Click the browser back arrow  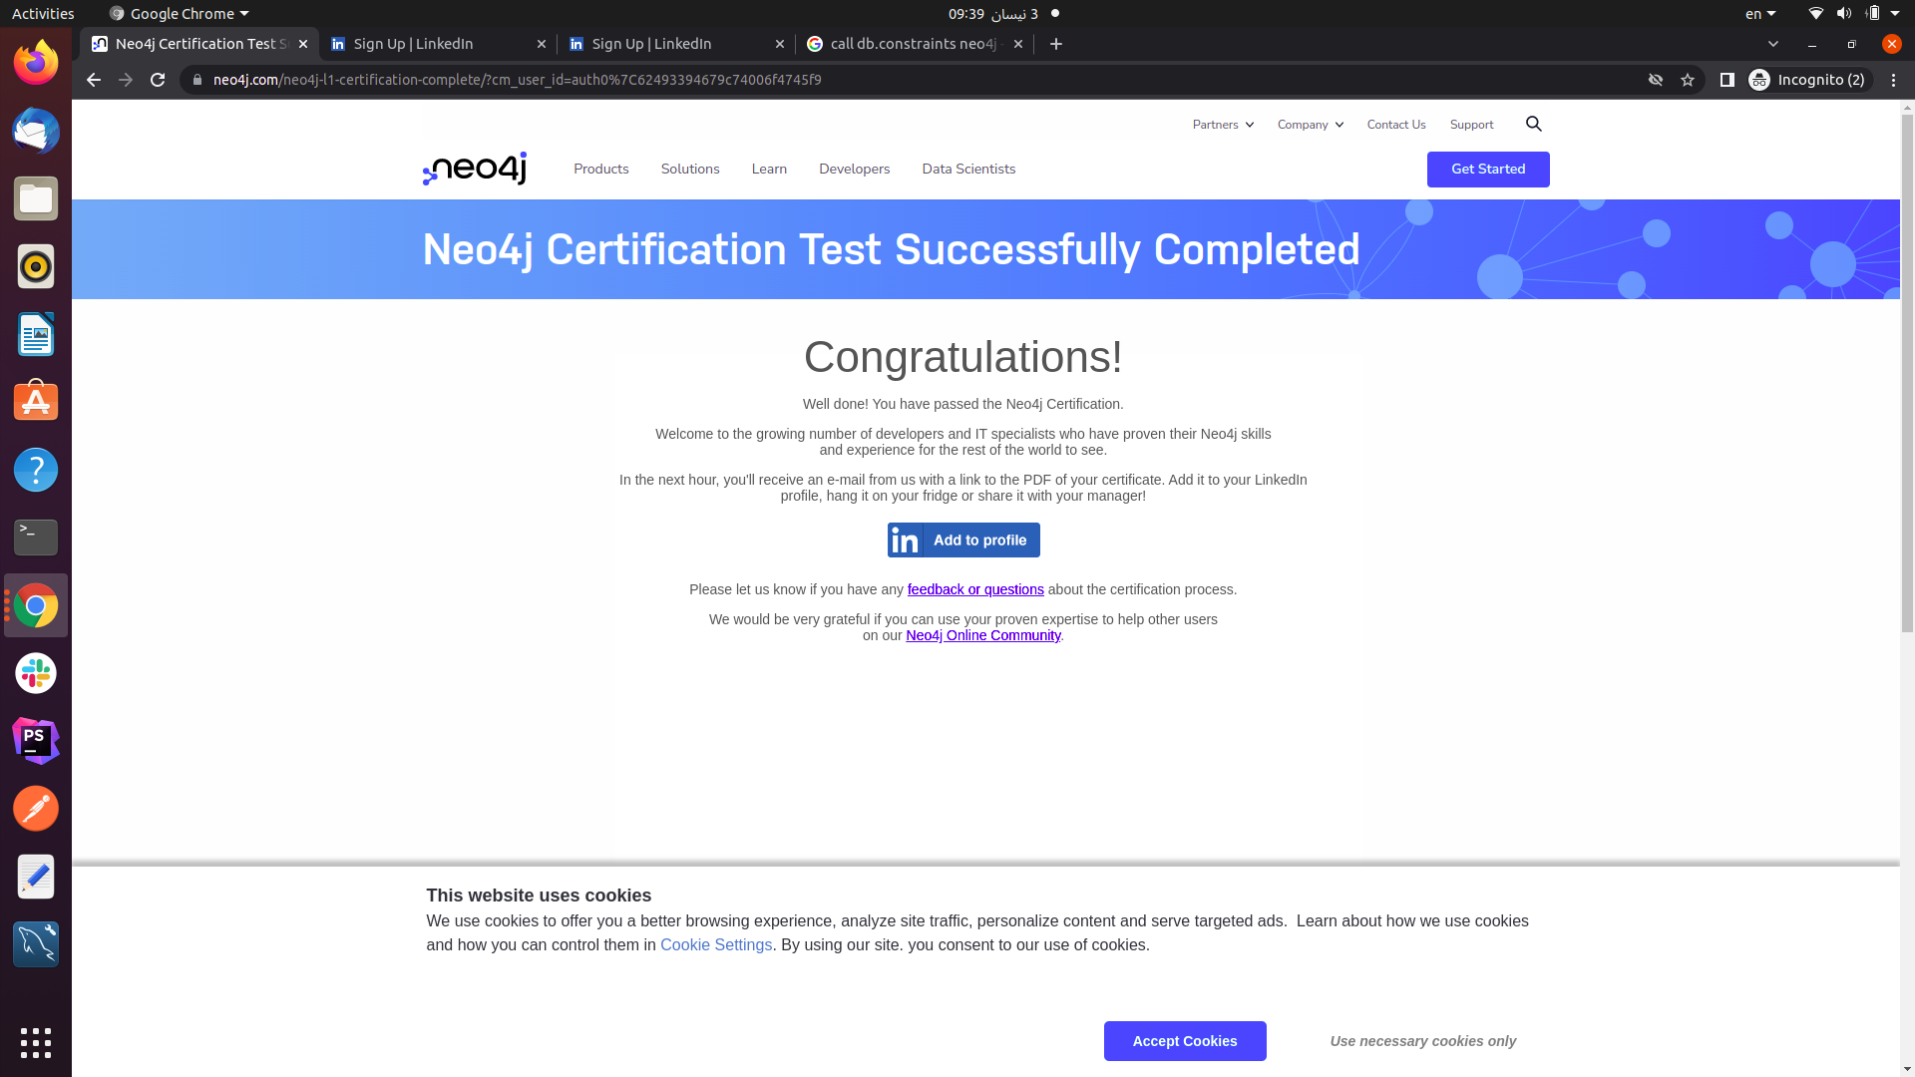[x=94, y=80]
